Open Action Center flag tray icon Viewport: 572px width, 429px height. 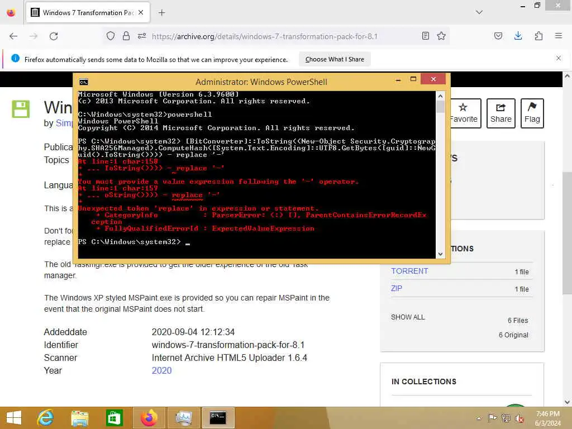492,418
